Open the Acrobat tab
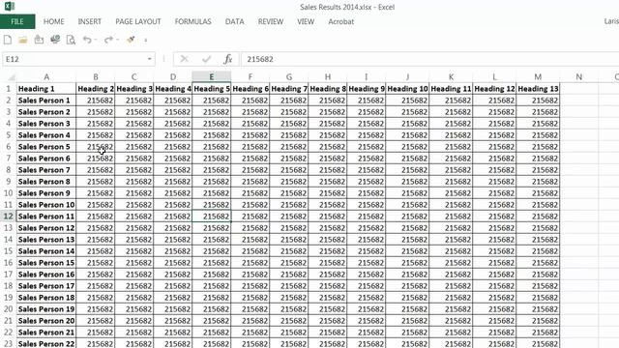The height and width of the screenshot is (348, 619). click(340, 21)
